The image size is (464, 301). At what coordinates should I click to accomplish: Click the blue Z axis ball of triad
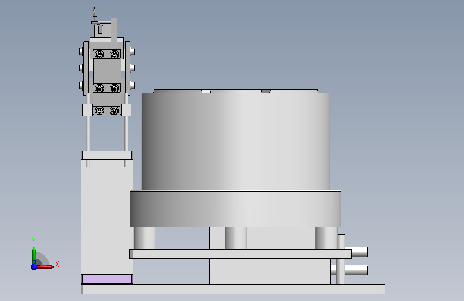[x=34, y=267]
